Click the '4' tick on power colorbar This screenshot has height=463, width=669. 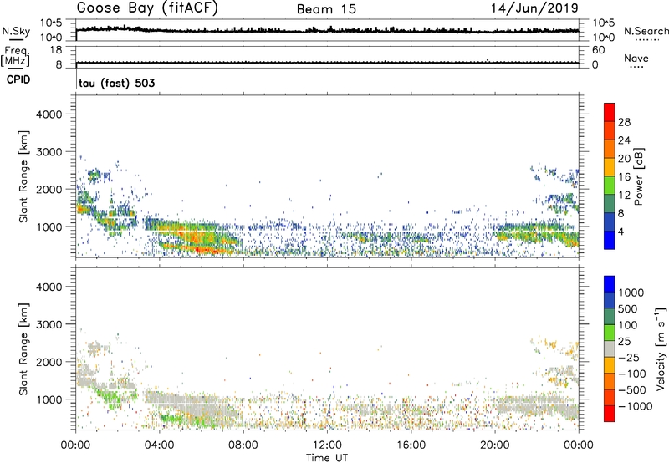[620, 231]
